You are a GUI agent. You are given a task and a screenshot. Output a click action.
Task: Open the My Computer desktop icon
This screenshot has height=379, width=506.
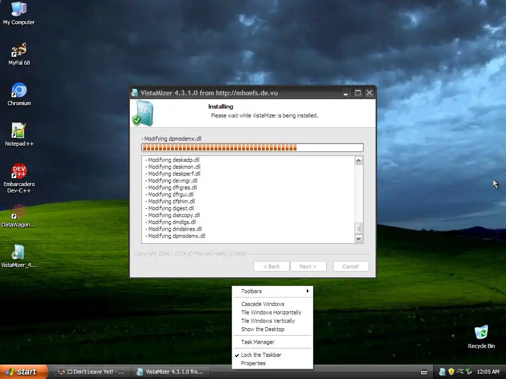19,13
